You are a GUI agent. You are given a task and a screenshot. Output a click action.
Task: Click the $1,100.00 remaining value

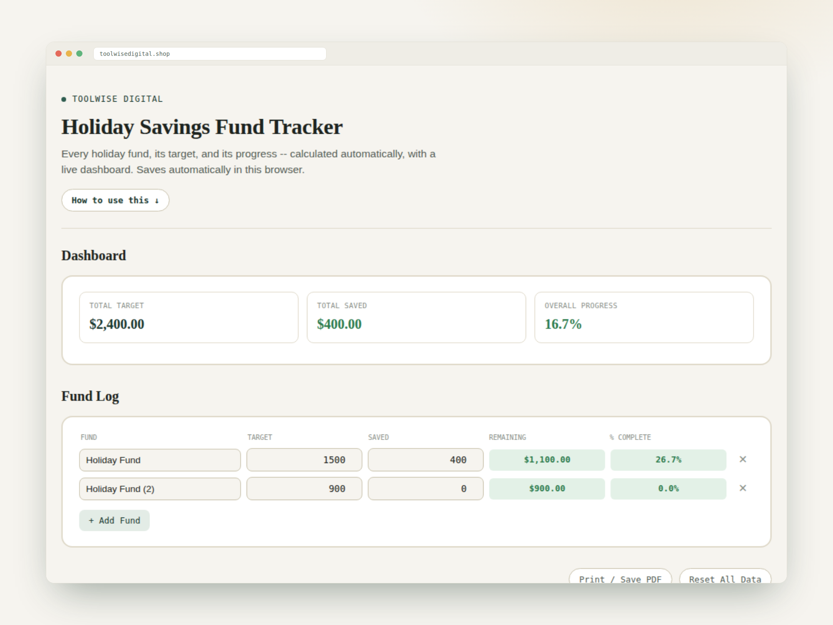coord(547,460)
